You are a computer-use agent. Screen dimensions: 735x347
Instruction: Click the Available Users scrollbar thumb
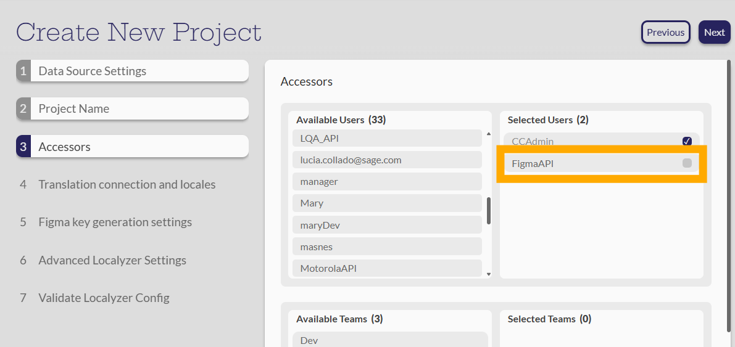[489, 211]
